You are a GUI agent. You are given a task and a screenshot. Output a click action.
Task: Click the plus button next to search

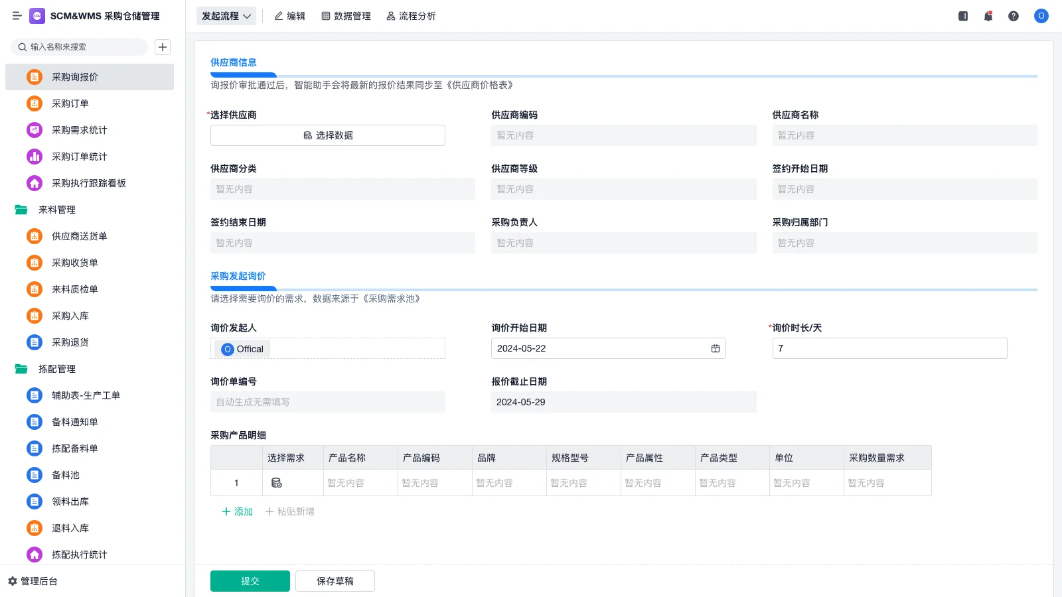click(163, 47)
